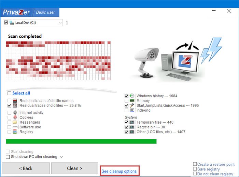Uncheck the Recycle bin checkbox
Viewport: 239px width, 177px height.
click(126, 127)
